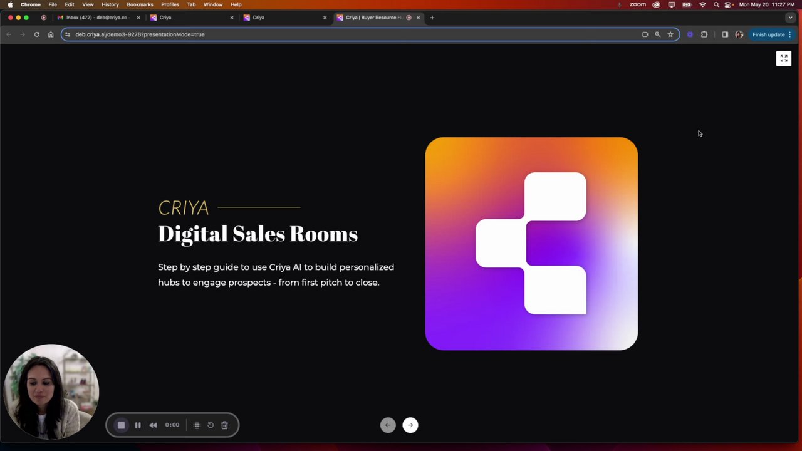Restart the recording with the circular arrow

[211, 425]
